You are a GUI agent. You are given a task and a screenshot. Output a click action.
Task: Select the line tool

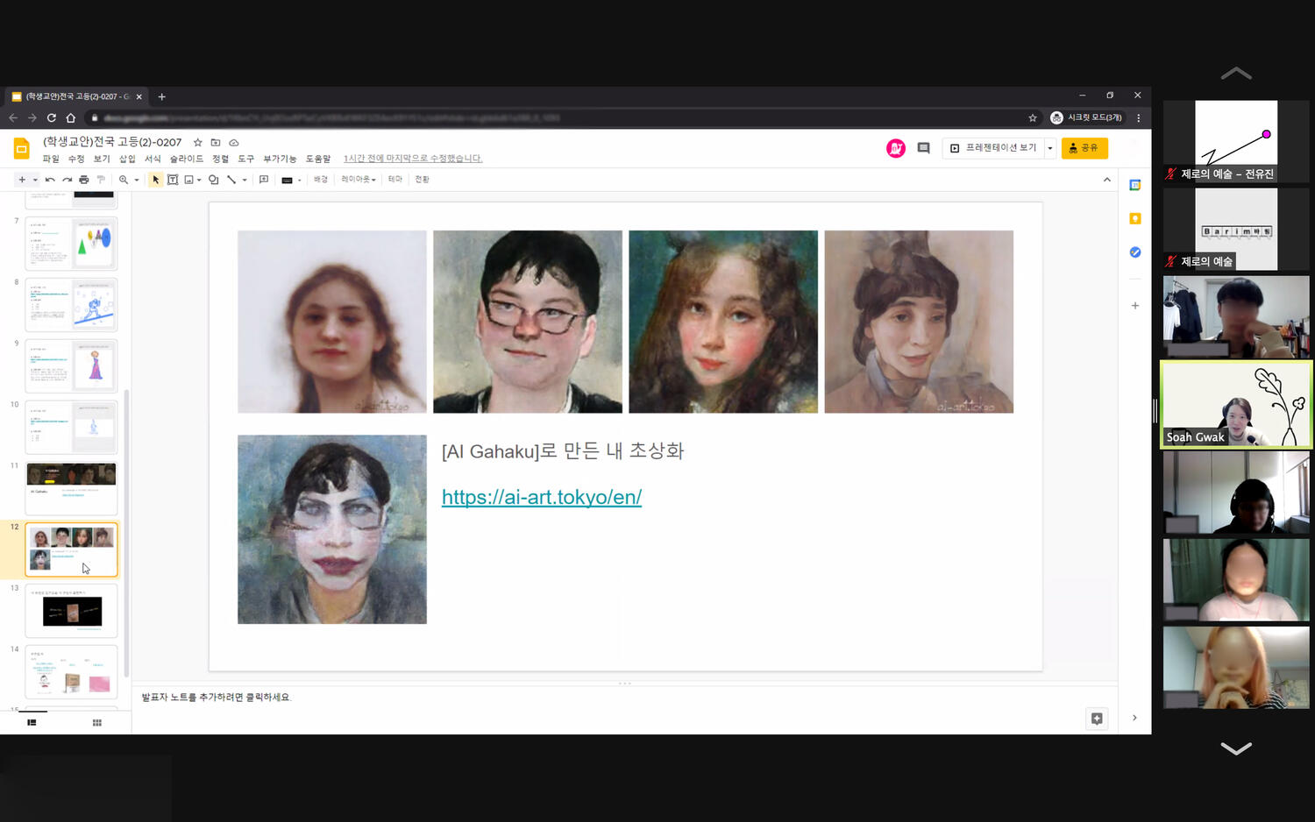click(x=231, y=180)
